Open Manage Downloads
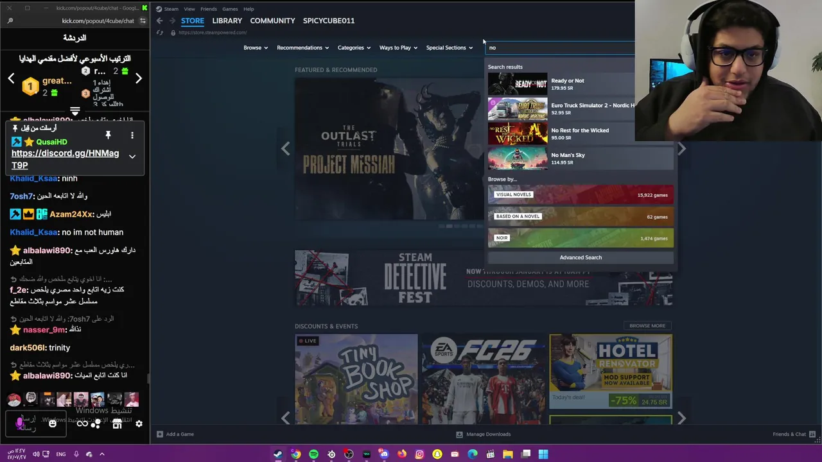822x462 pixels. point(484,434)
